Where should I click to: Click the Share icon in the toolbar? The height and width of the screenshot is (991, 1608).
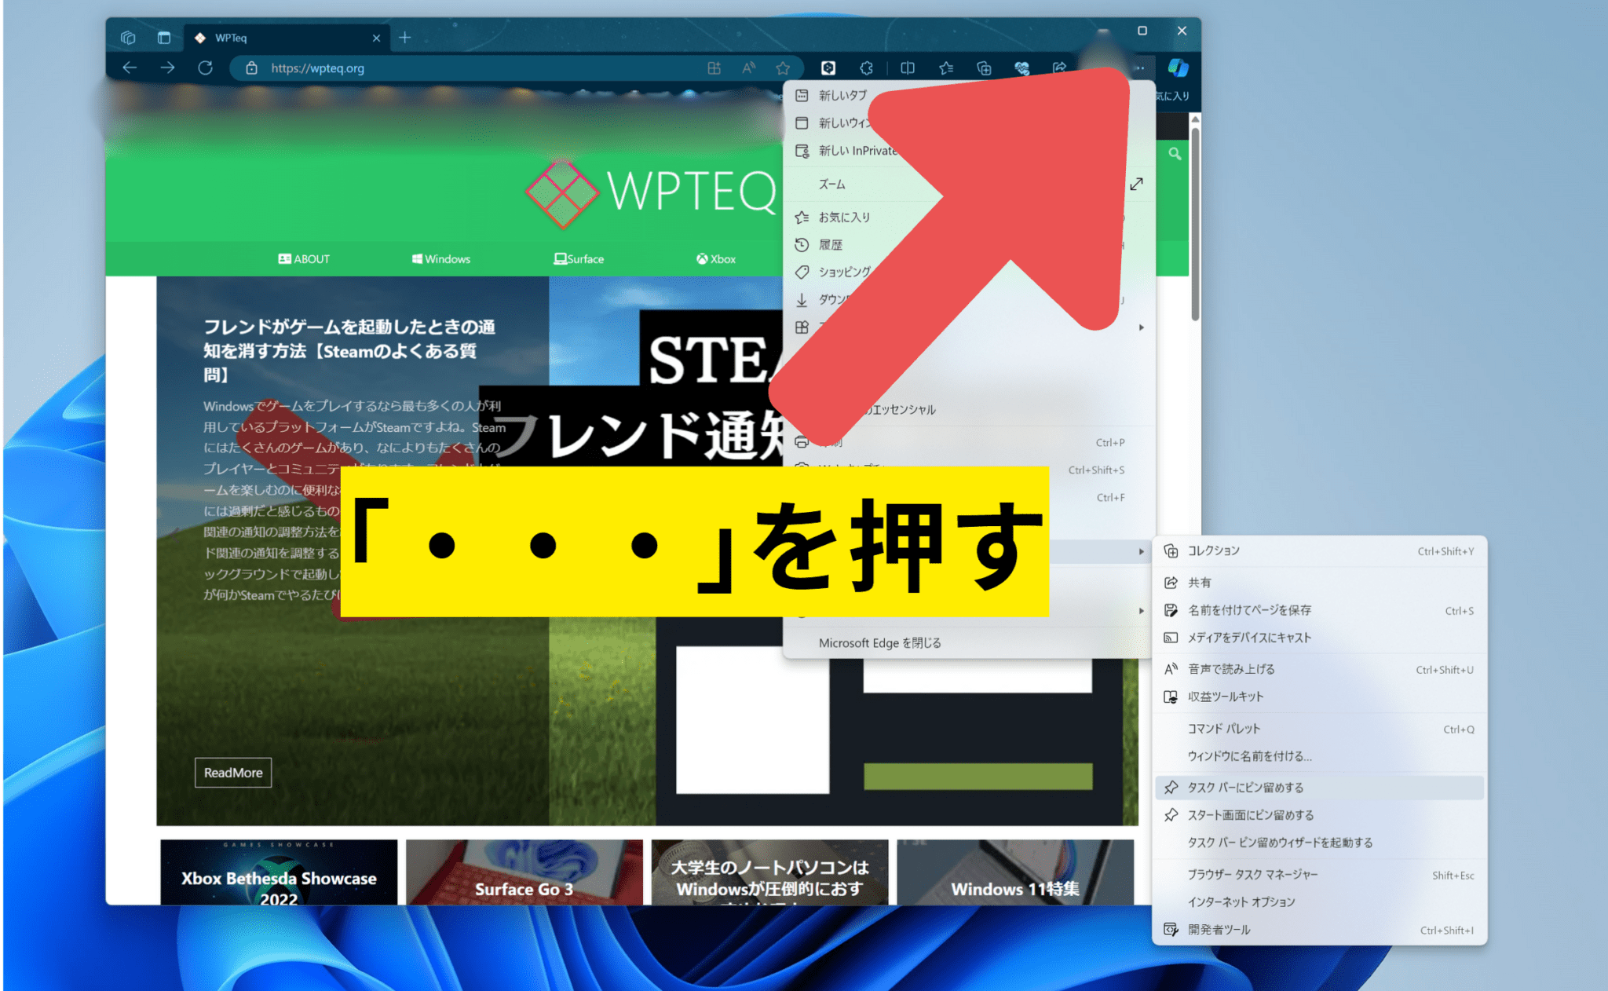coord(1058,68)
